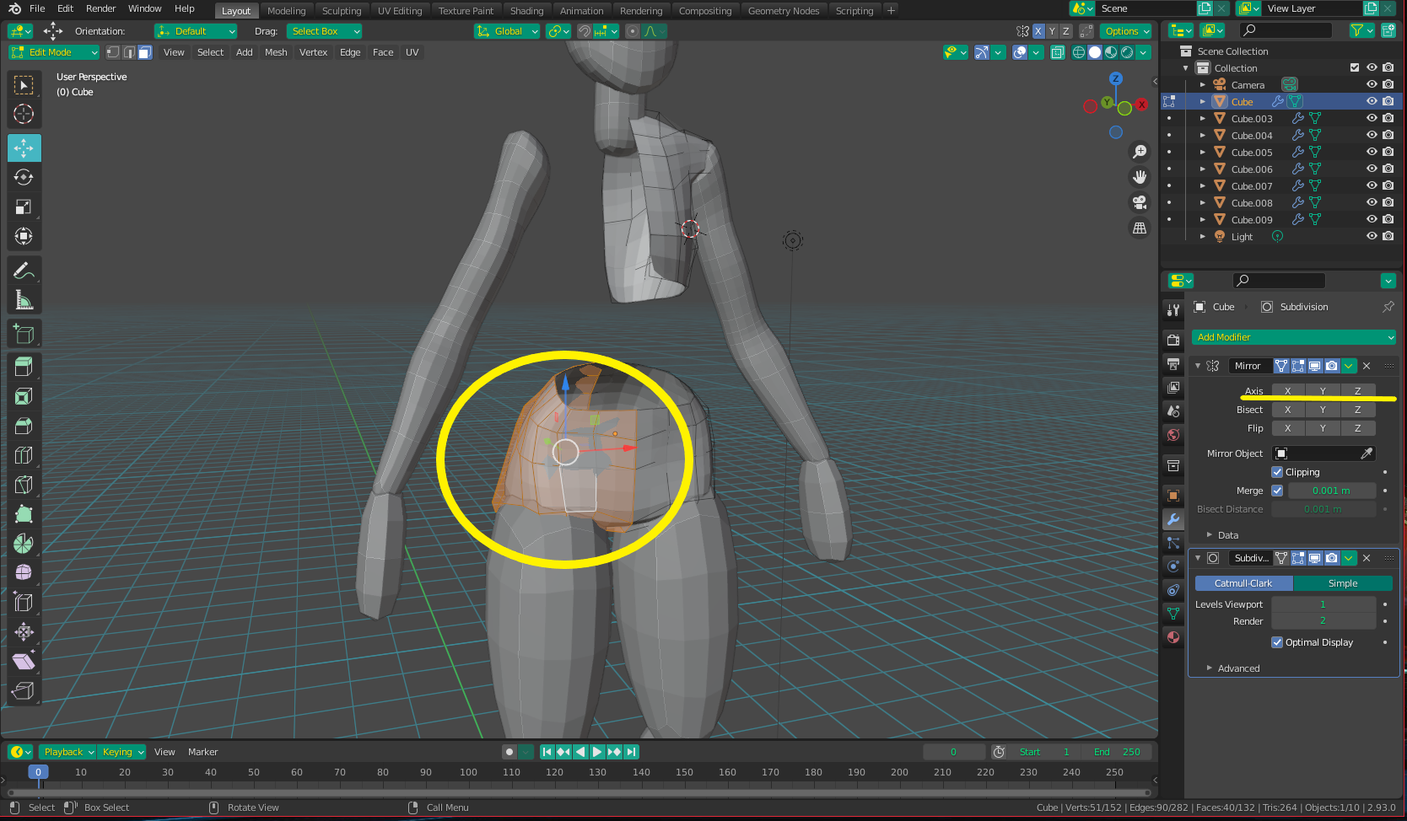Uncheck the Merge checkbox
The width and height of the screenshot is (1407, 821).
[1277, 491]
